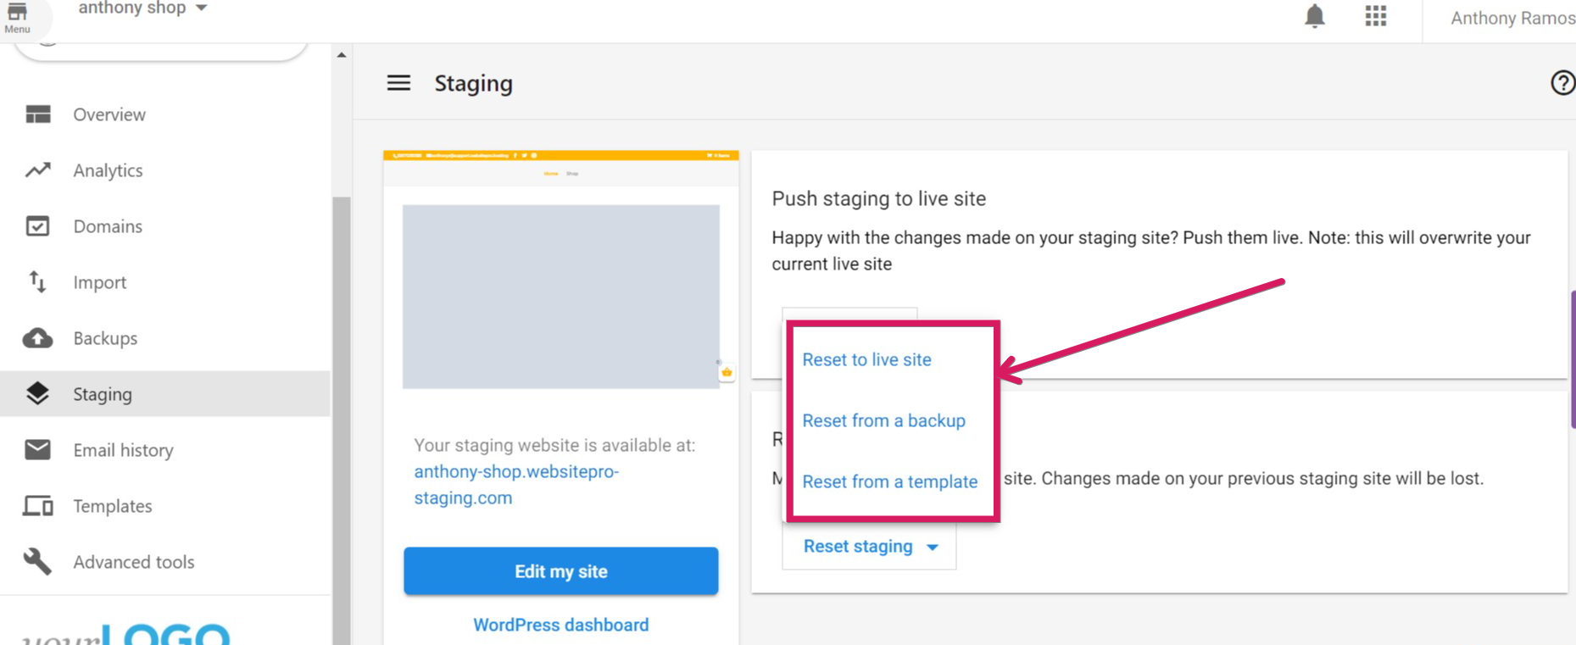Open the hamburger menu beside Staging
The width and height of the screenshot is (1576, 645).
tap(398, 82)
